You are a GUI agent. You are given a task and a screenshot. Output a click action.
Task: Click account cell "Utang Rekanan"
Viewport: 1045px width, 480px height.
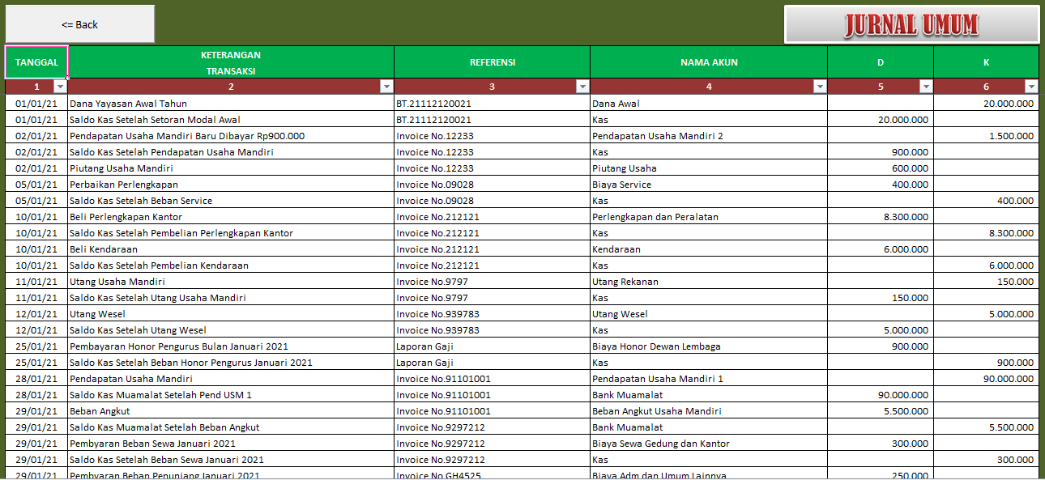click(x=709, y=282)
